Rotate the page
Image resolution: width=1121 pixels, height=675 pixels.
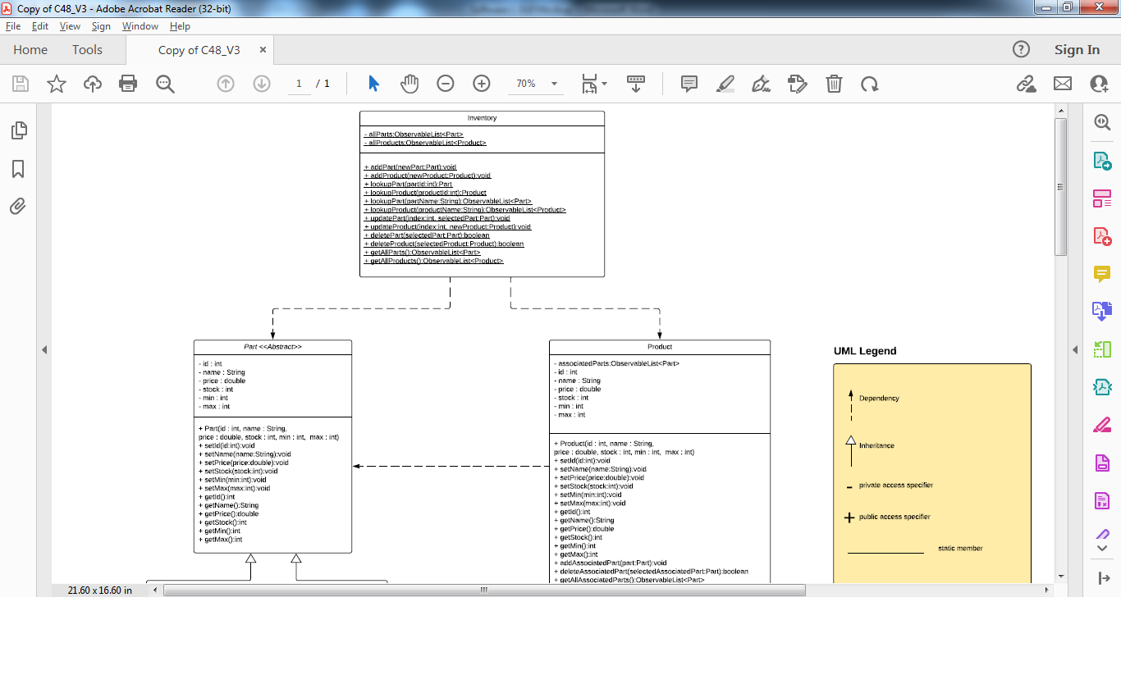point(867,83)
